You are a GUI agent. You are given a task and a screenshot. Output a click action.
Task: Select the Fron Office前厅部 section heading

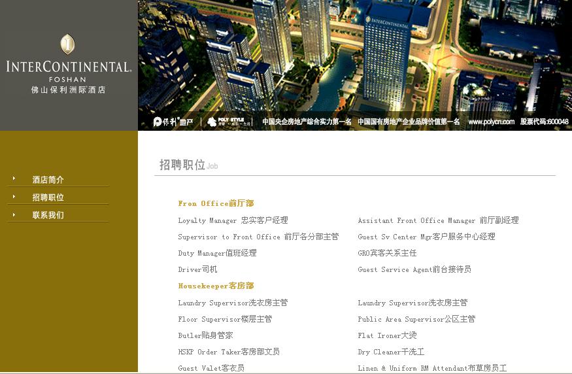pyautogui.click(x=216, y=203)
